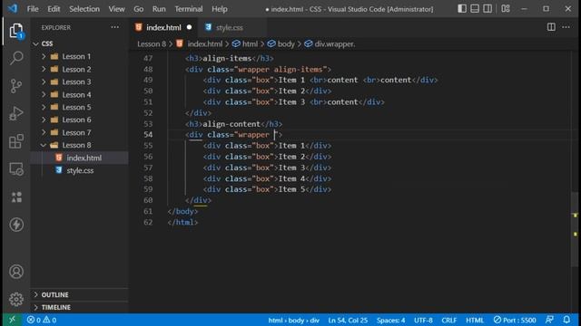This screenshot has height=326, width=581.
Task: Open Explorer Views and More Actions ellipsis
Action: pos(115,27)
